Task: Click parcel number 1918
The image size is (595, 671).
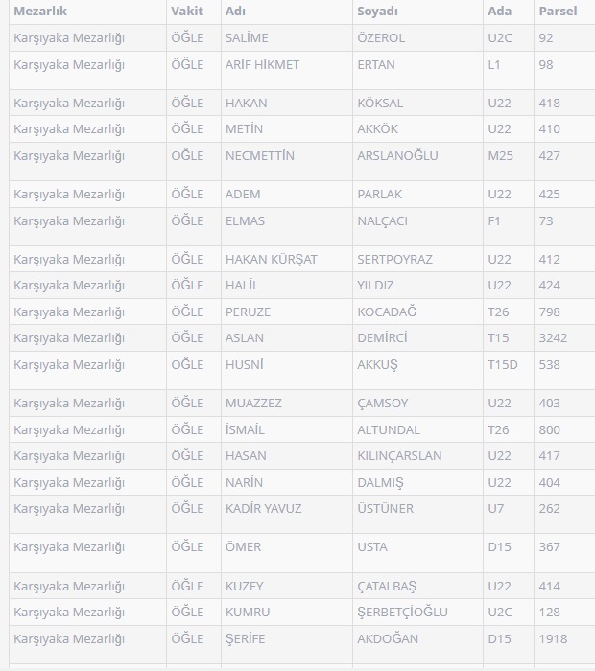Action: pyautogui.click(x=553, y=639)
